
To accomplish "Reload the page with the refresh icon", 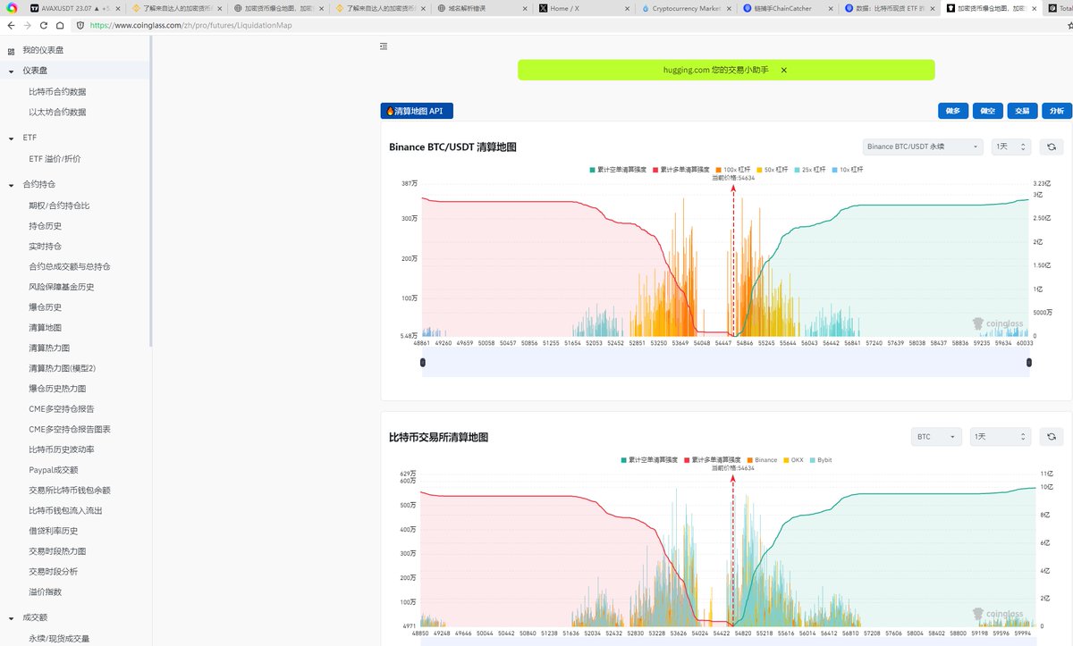I will 44,25.
